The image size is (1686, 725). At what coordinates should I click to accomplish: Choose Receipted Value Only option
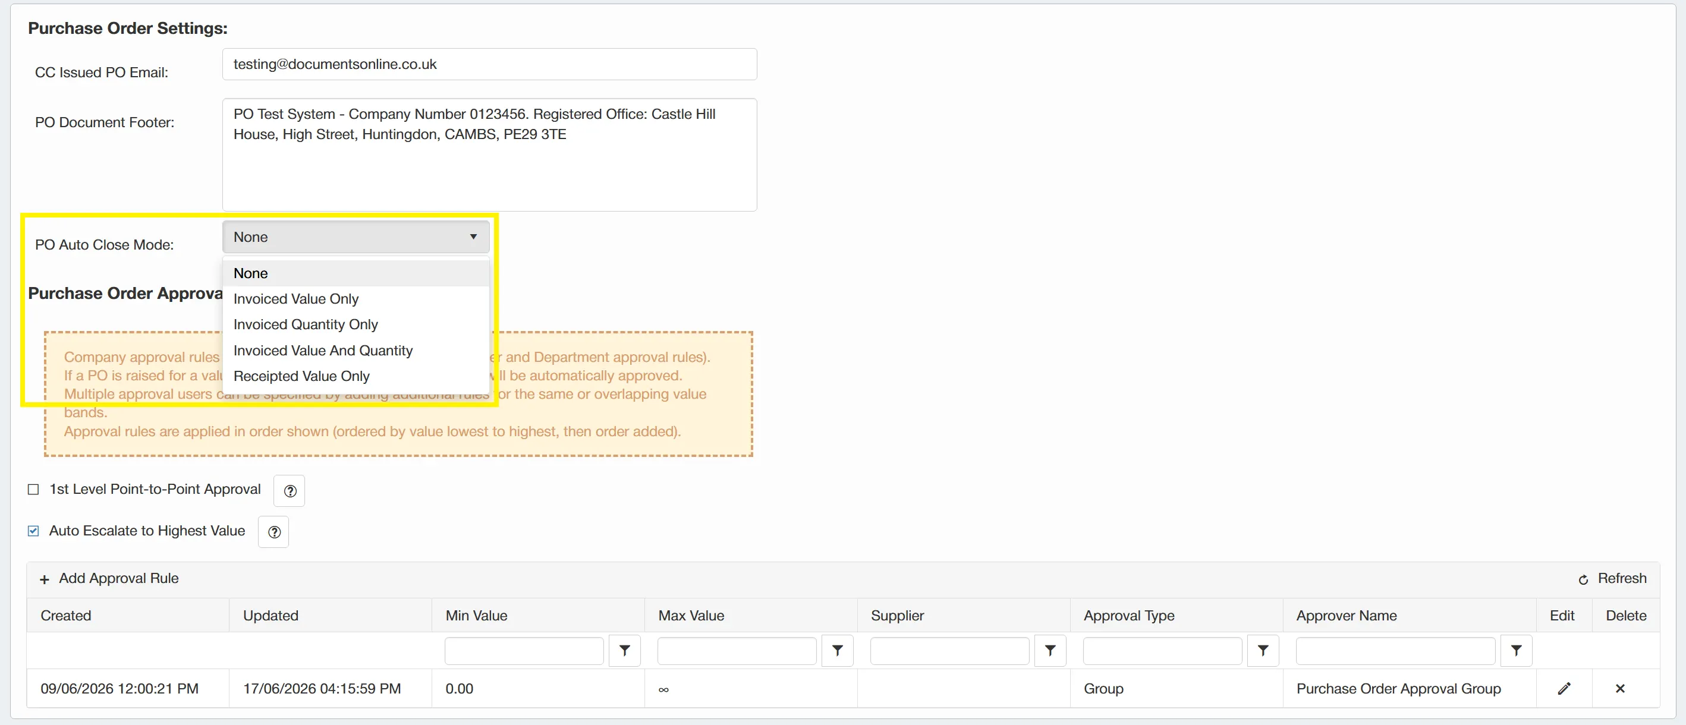tap(356, 376)
